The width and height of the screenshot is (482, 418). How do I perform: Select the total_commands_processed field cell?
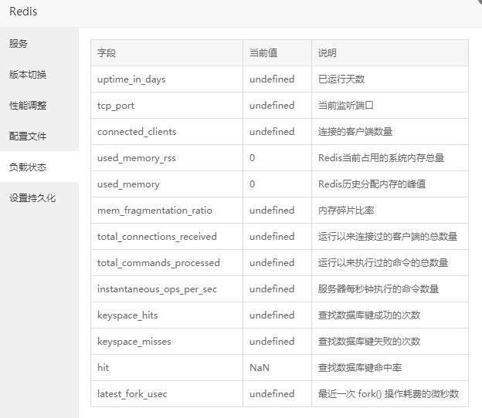tap(167, 263)
